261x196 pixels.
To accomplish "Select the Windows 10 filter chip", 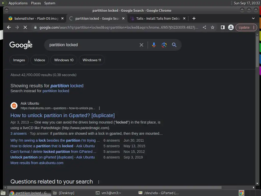I will pos(64,60).
